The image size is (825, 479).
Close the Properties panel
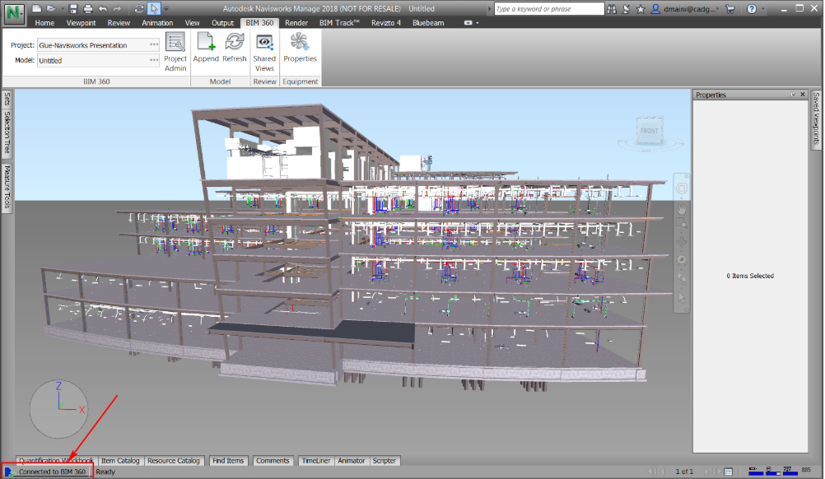(x=803, y=95)
